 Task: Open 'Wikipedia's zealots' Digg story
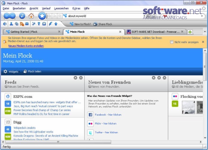25,128
